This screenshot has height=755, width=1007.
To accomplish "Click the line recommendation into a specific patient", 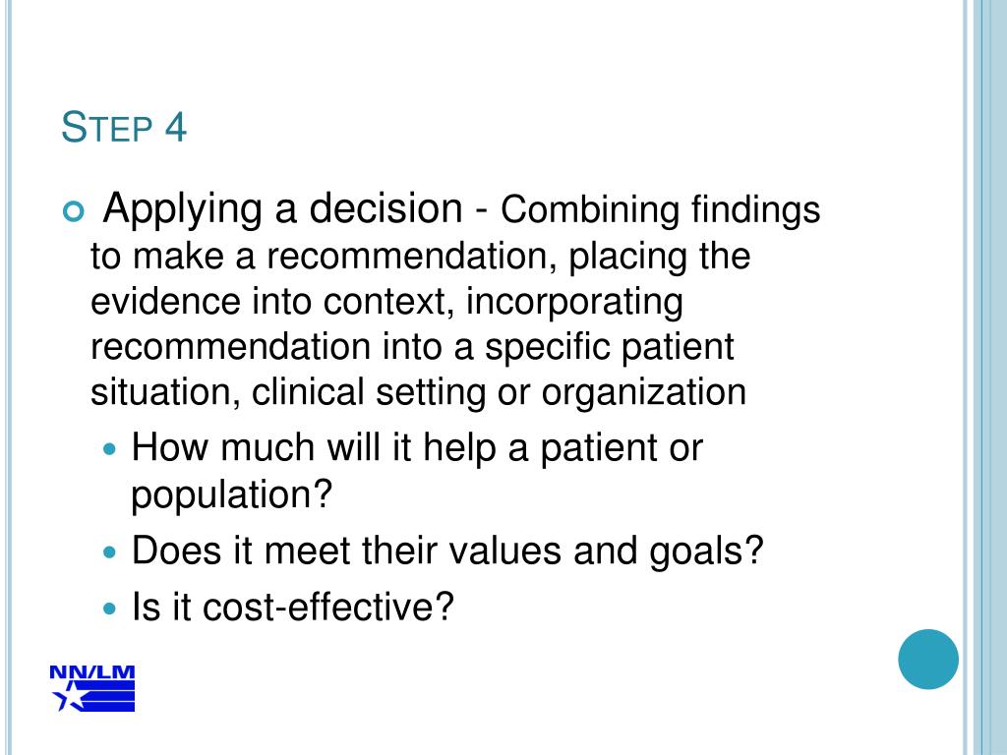I will tap(412, 347).
